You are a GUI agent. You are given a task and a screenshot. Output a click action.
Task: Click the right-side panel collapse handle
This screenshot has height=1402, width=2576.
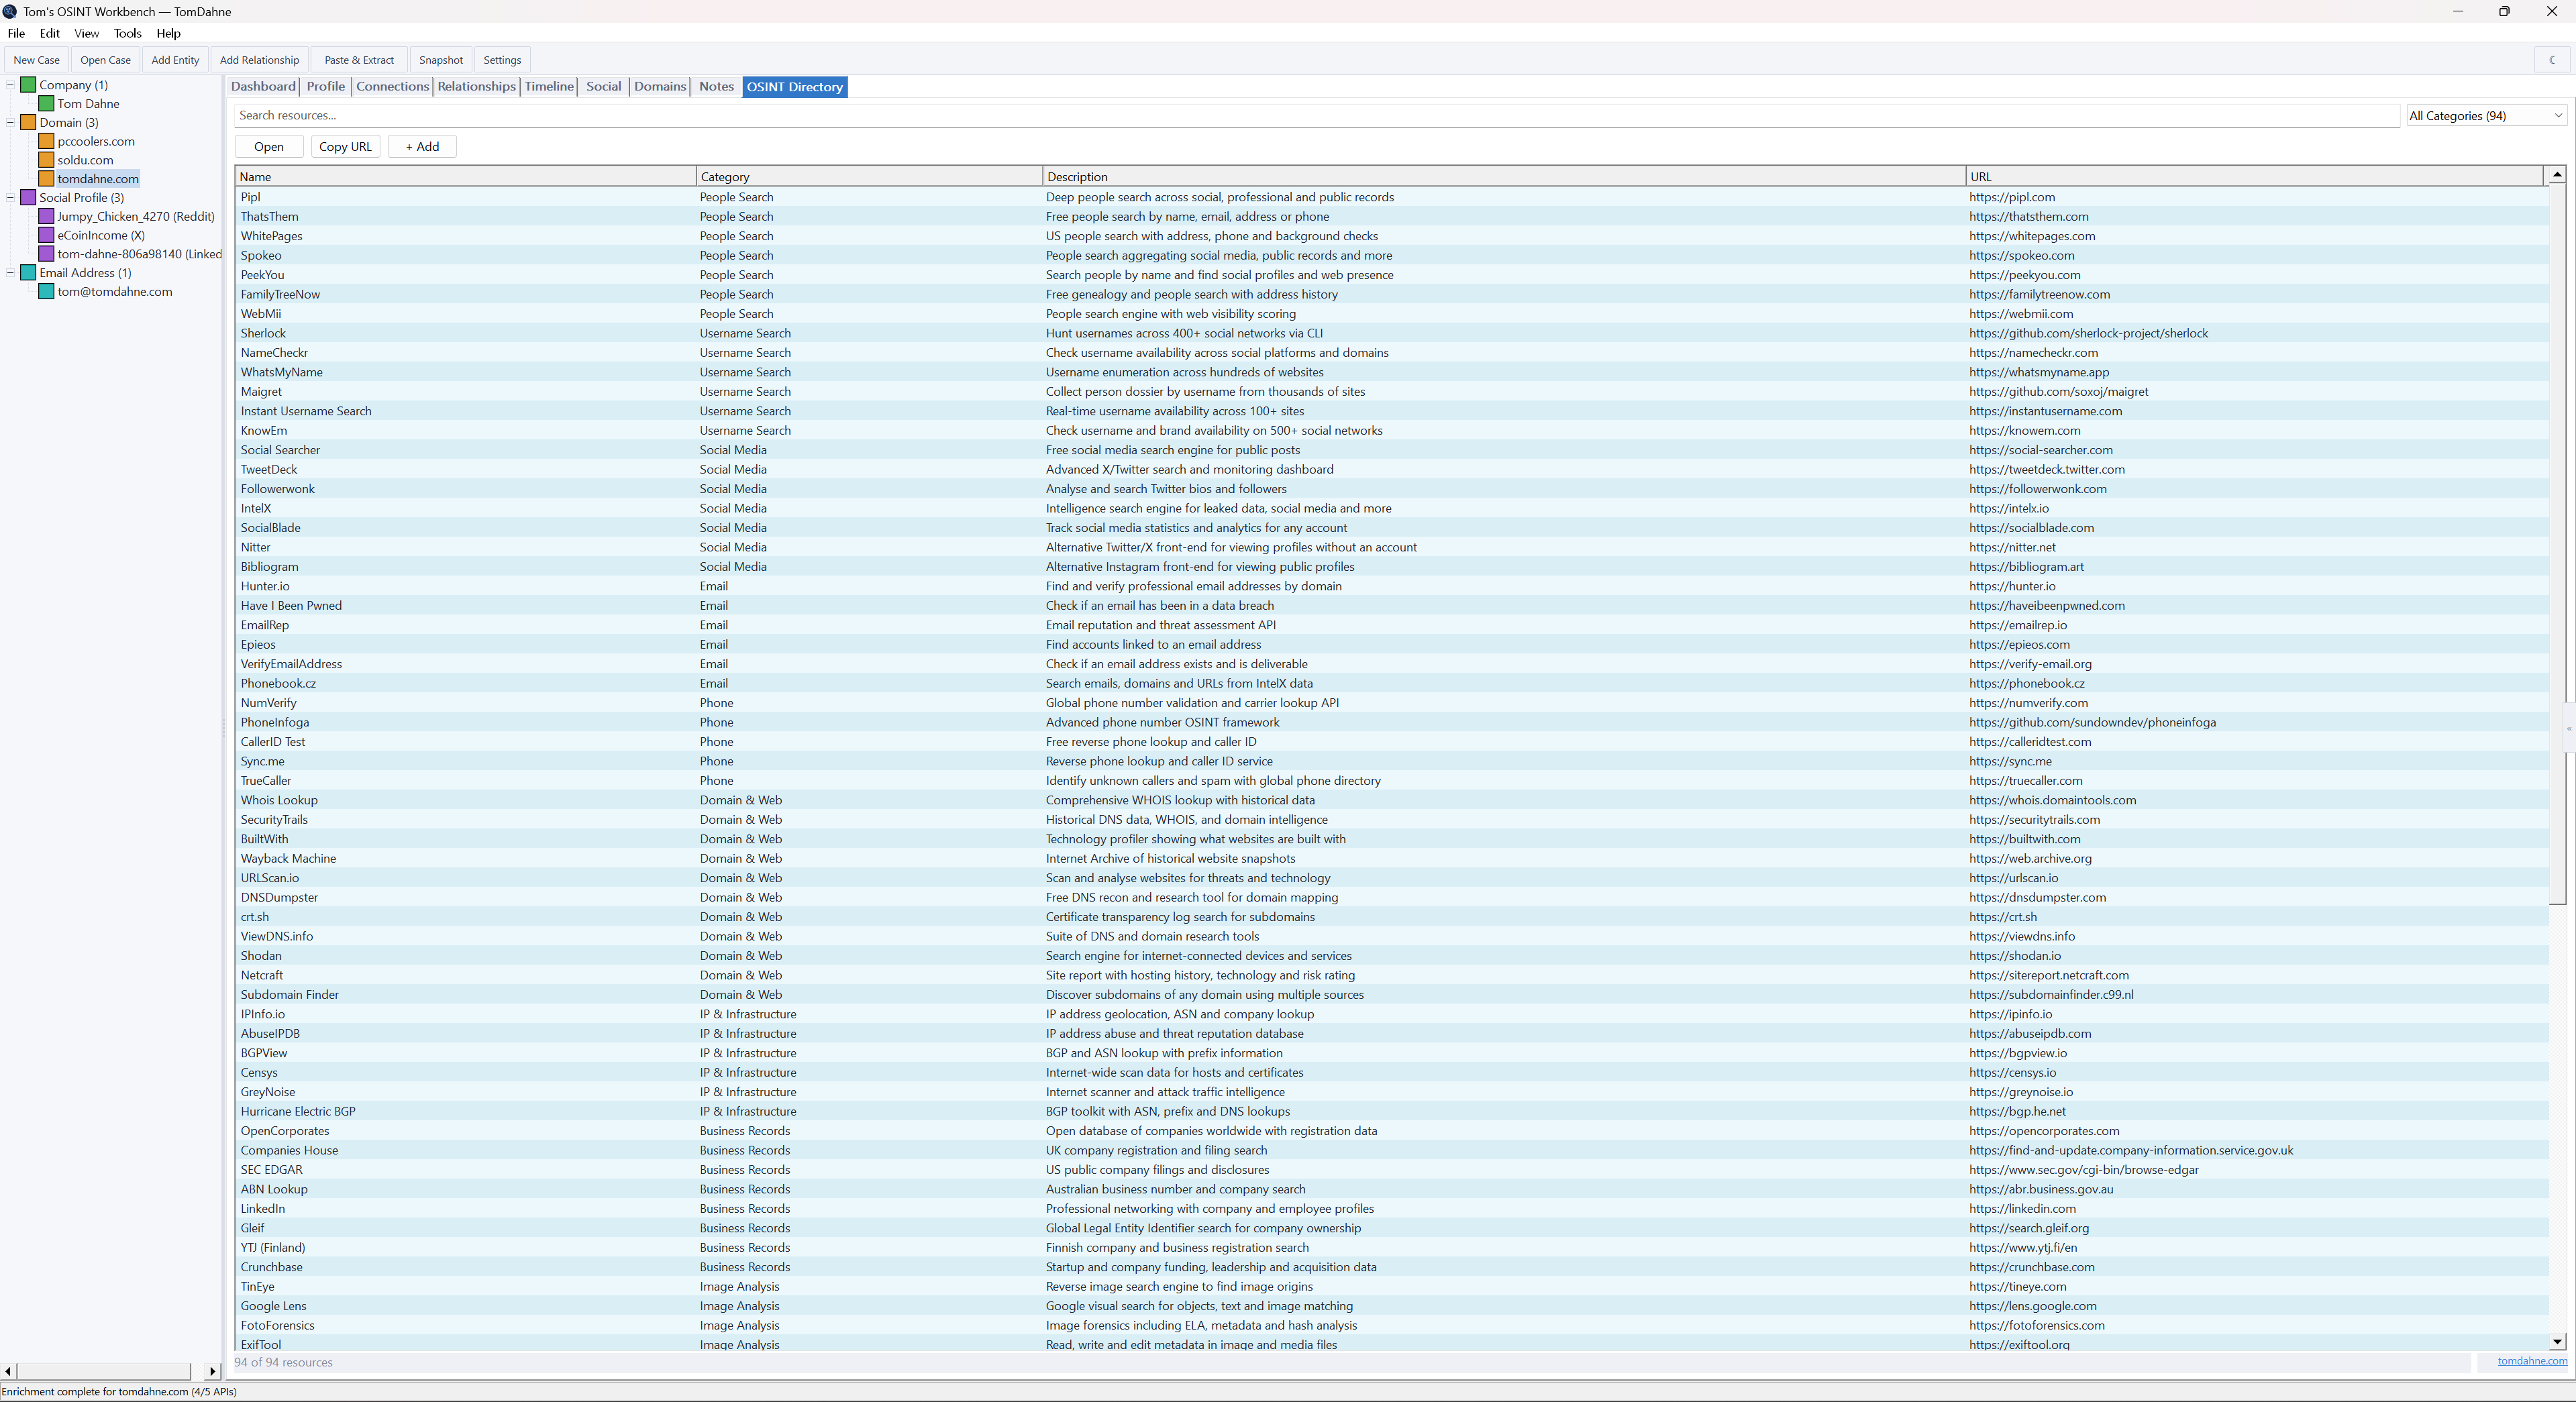click(2569, 729)
